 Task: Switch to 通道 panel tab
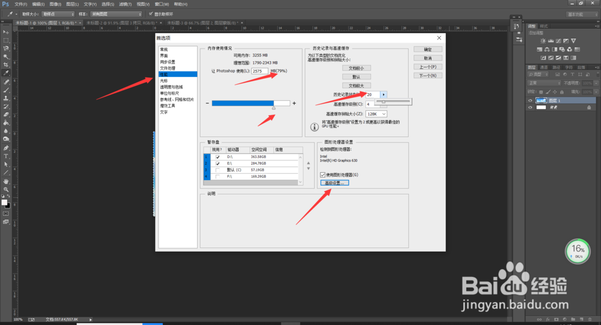[x=543, y=67]
